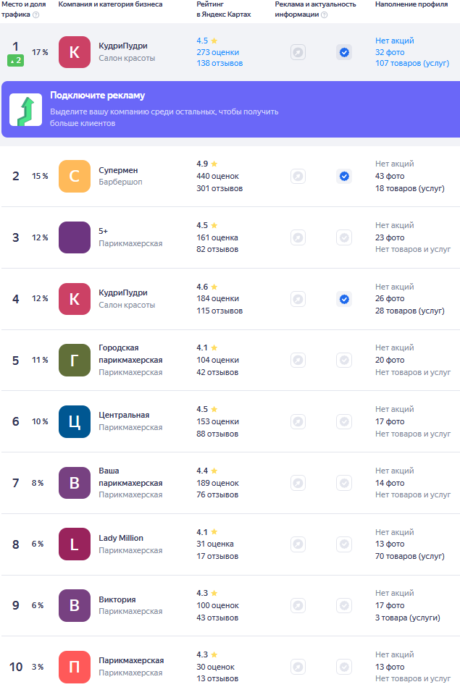Click '70 товаров (услуг)' in Lady Million row

point(409,556)
